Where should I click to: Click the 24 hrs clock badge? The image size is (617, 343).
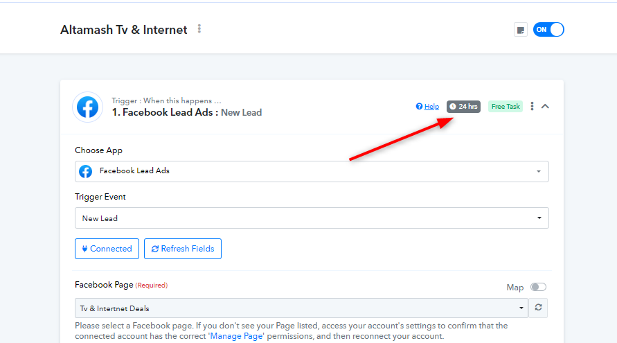click(463, 106)
